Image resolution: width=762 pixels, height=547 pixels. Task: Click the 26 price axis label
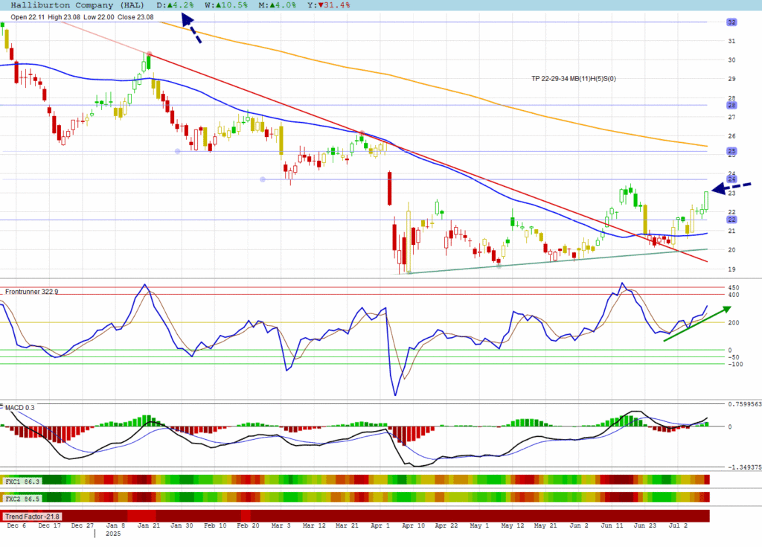(731, 136)
